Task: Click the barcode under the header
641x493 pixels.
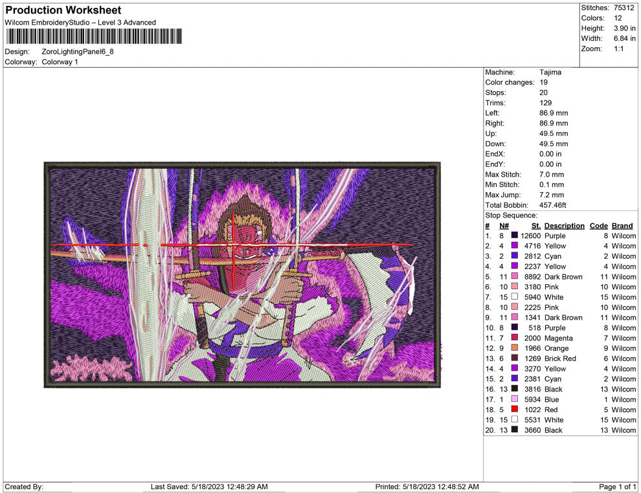Action: (x=94, y=36)
